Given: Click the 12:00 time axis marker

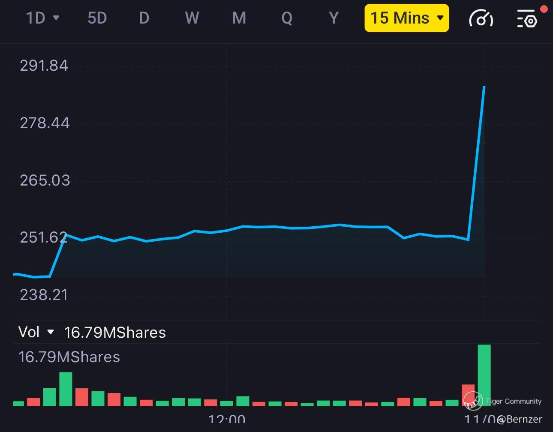Looking at the screenshot, I should coord(226,419).
